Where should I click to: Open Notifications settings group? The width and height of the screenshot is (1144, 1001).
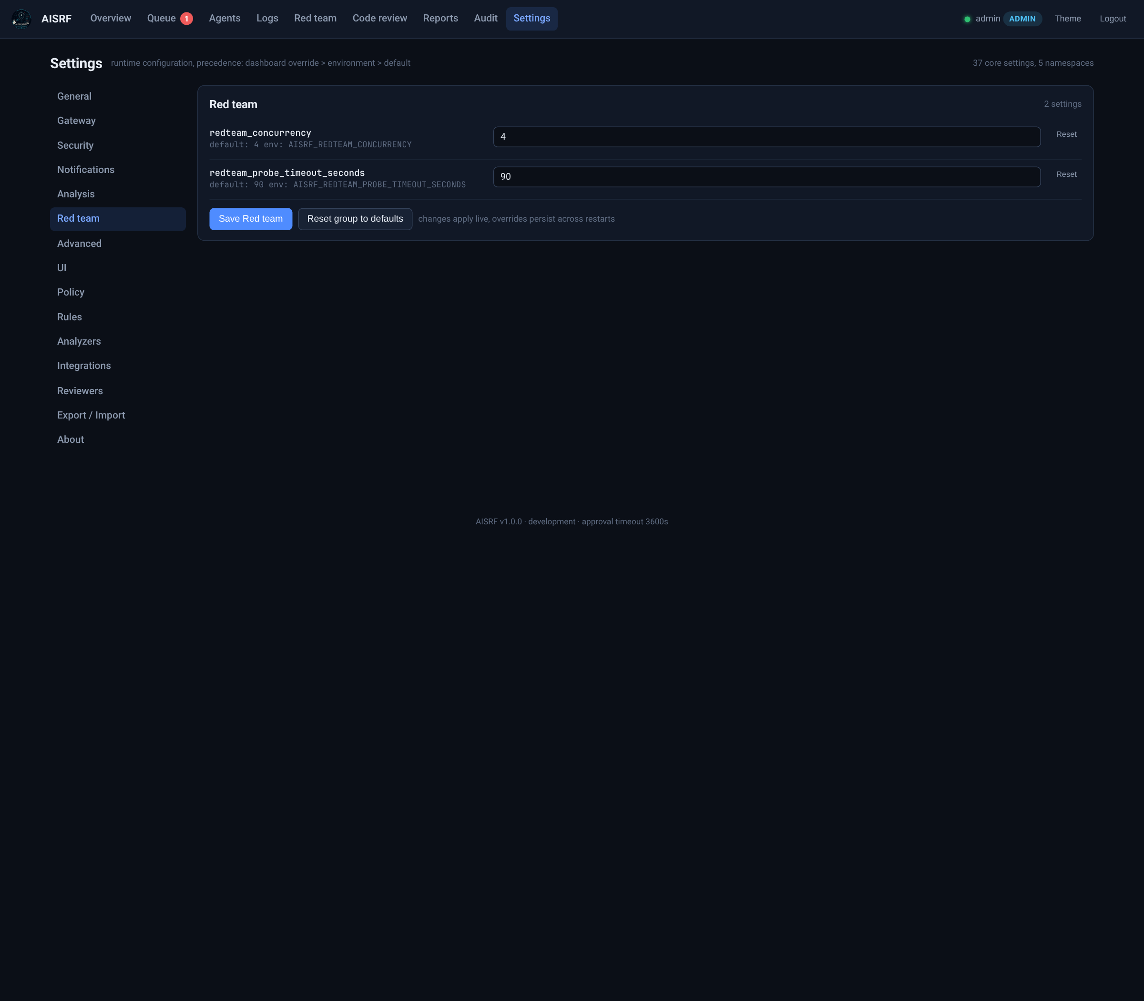pos(118,170)
